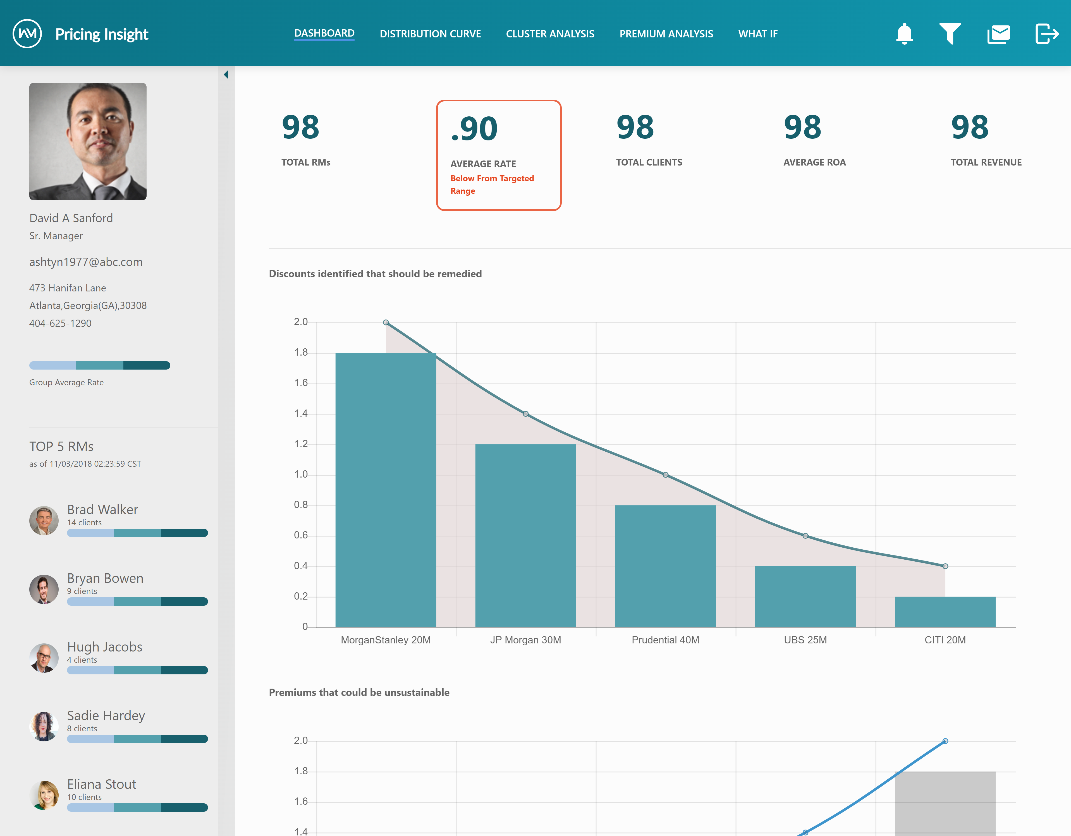The image size is (1071, 836).
Task: Click the 'Sr. Manager' title text
Action: (56, 236)
